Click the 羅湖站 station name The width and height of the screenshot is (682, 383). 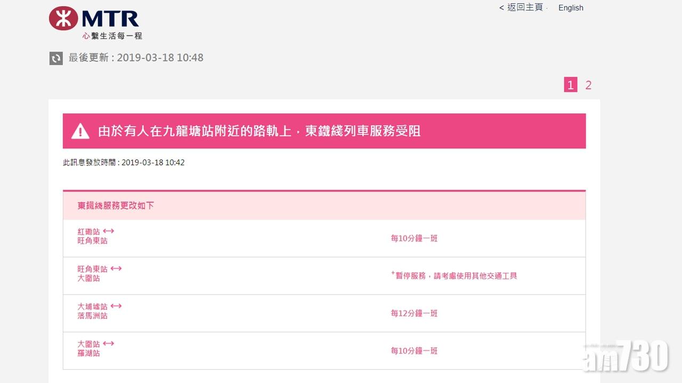point(88,353)
